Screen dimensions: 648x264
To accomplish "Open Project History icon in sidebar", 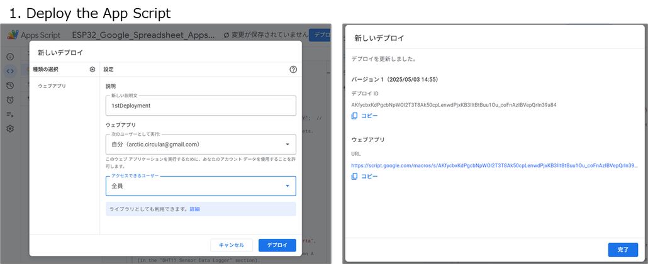I will (x=10, y=85).
